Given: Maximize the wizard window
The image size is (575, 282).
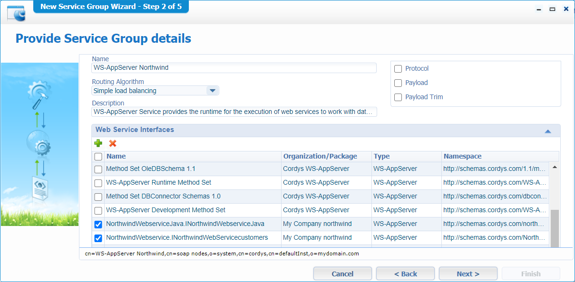Looking at the screenshot, I should 552,9.
